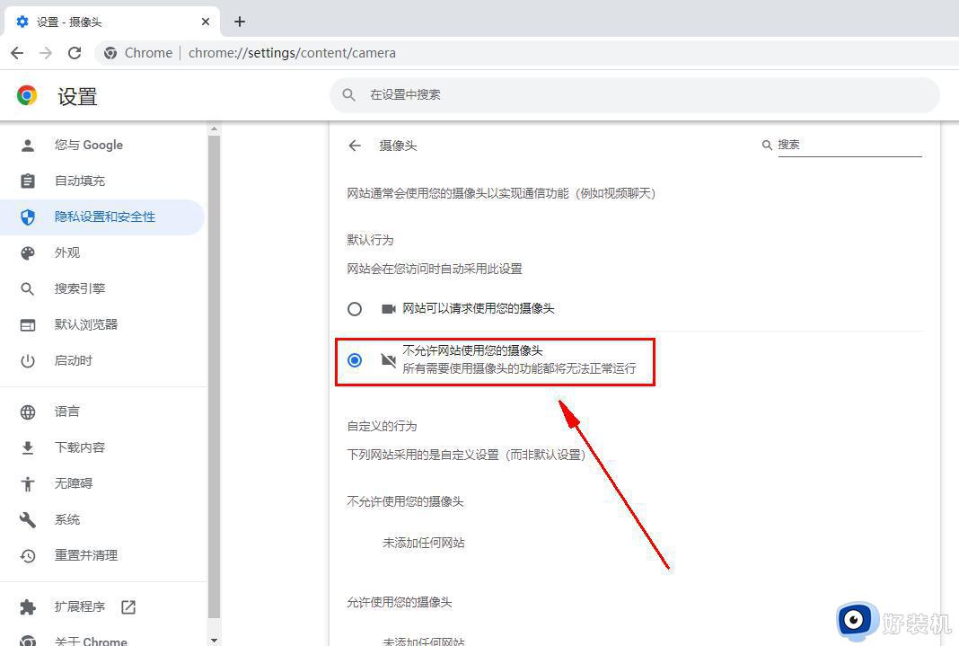Viewport: 959px width, 646px height.
Task: Click the 系统 wrench icon in sidebar
Action: click(28, 519)
